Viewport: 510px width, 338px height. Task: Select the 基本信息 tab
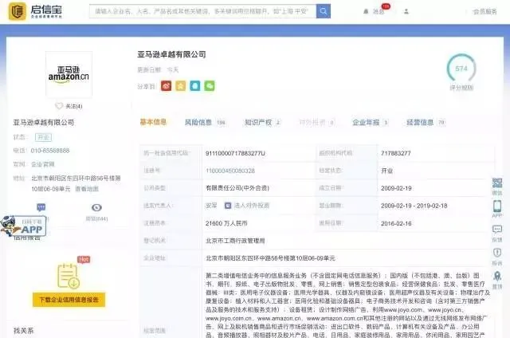click(153, 122)
